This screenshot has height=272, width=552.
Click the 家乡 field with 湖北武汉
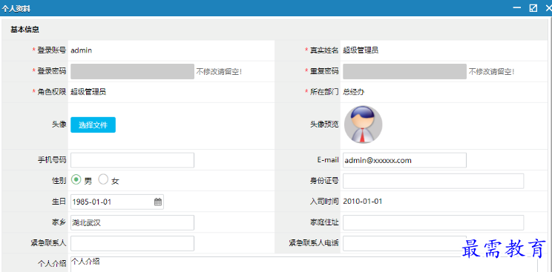(132, 223)
